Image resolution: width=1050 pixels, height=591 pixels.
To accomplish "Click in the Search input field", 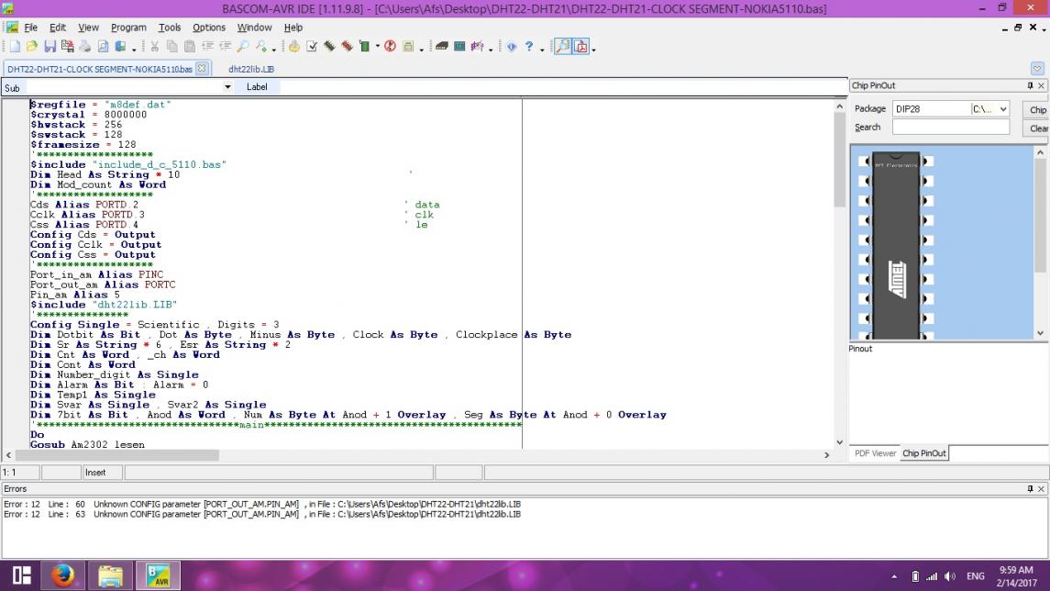I will pyautogui.click(x=950, y=128).
